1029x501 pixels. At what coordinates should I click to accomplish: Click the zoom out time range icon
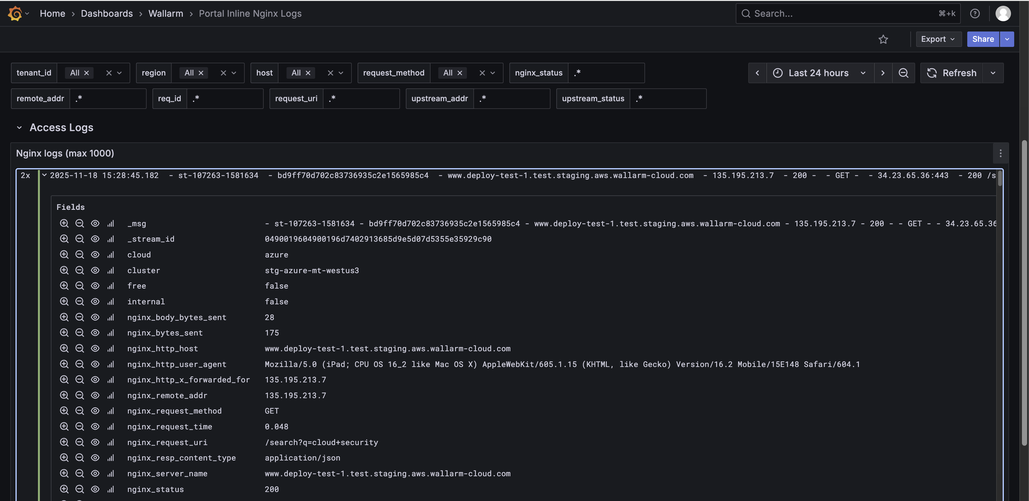[903, 73]
